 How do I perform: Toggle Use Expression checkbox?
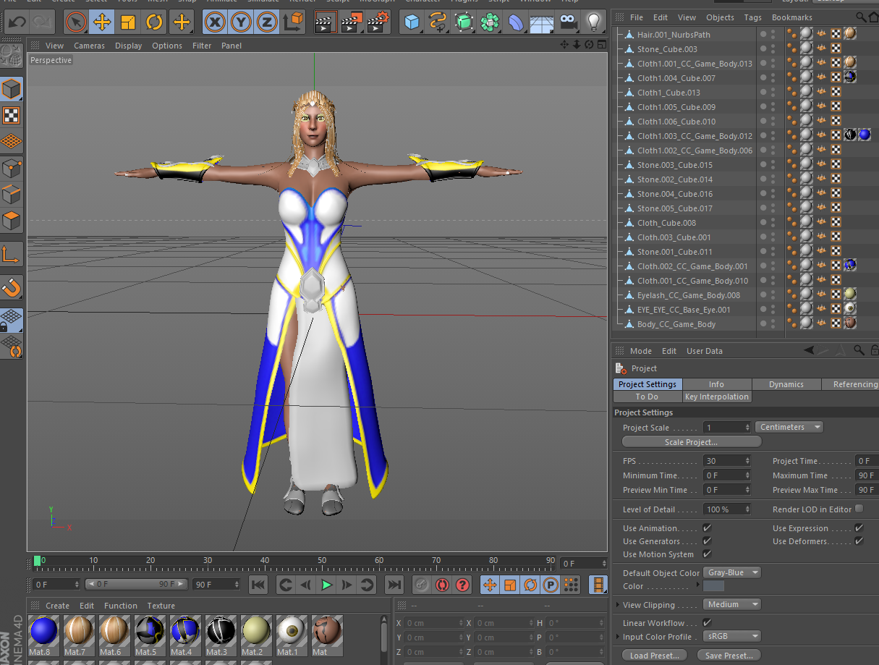click(859, 528)
